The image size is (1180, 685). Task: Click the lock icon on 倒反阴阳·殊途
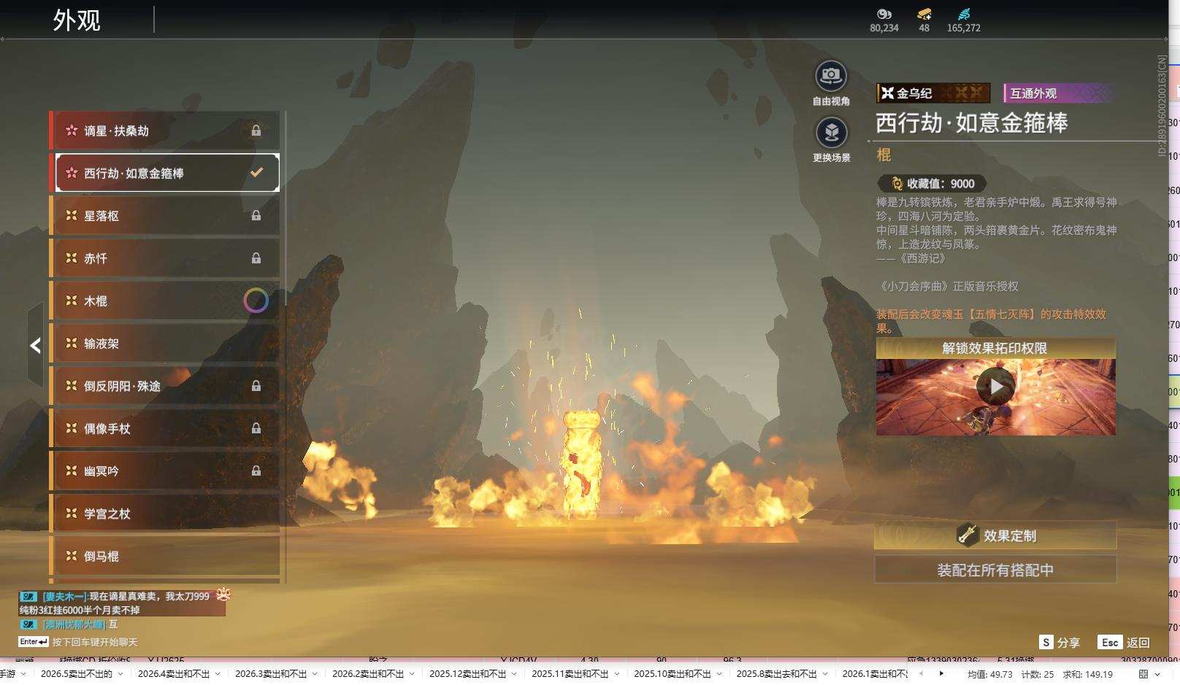coord(256,385)
